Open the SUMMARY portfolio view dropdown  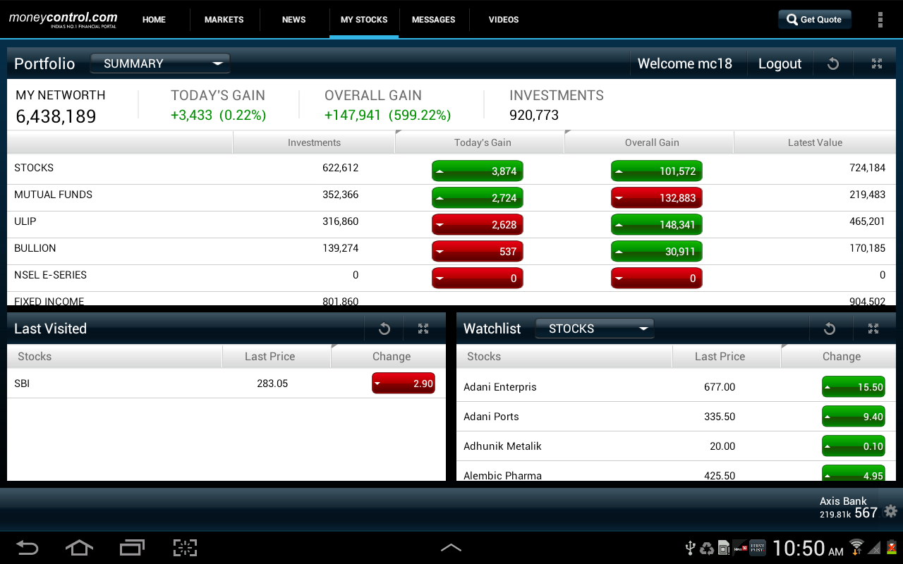160,63
